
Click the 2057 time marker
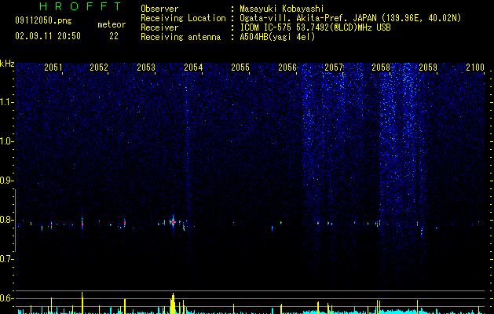(334, 68)
